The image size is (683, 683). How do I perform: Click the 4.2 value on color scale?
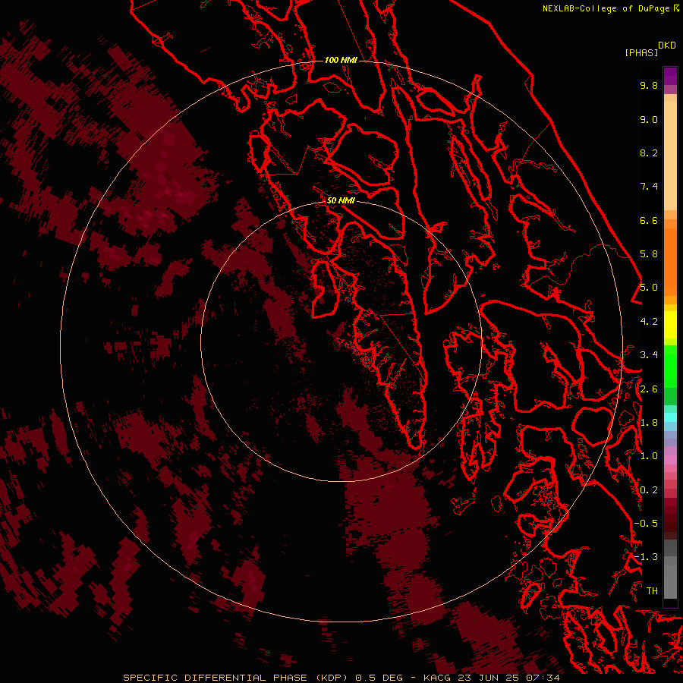pyautogui.click(x=649, y=322)
